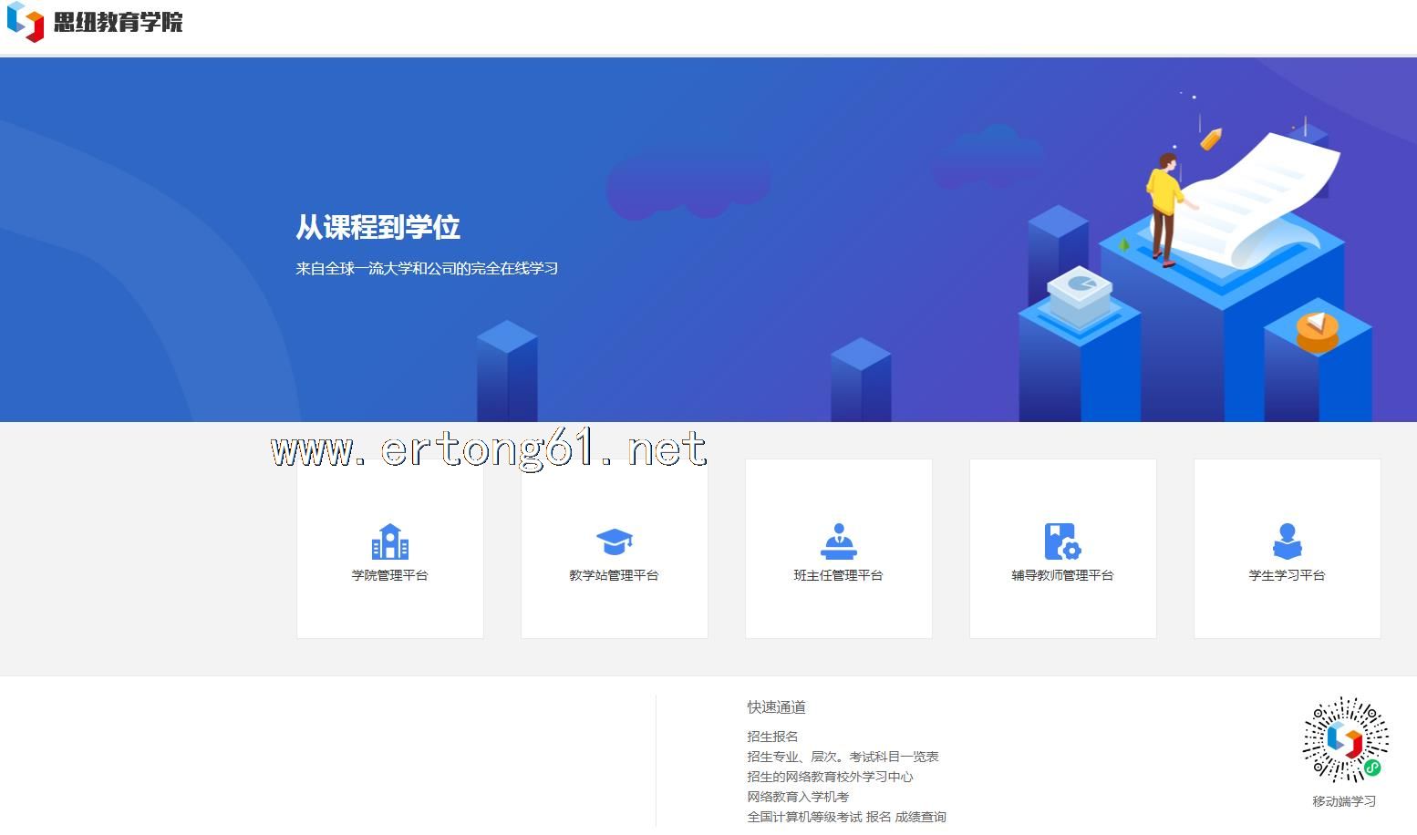
Task: Click the 辅导教师管理平台 book-gear icon
Action: 1062,541
